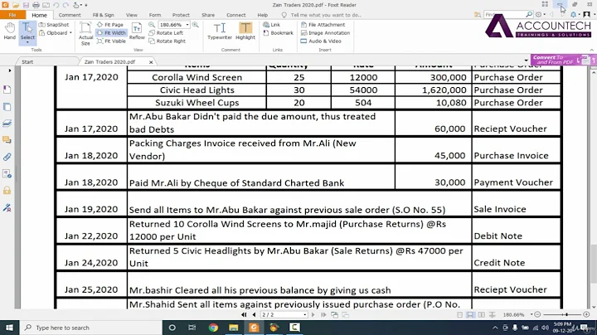Open the Layers side panel

(7, 124)
